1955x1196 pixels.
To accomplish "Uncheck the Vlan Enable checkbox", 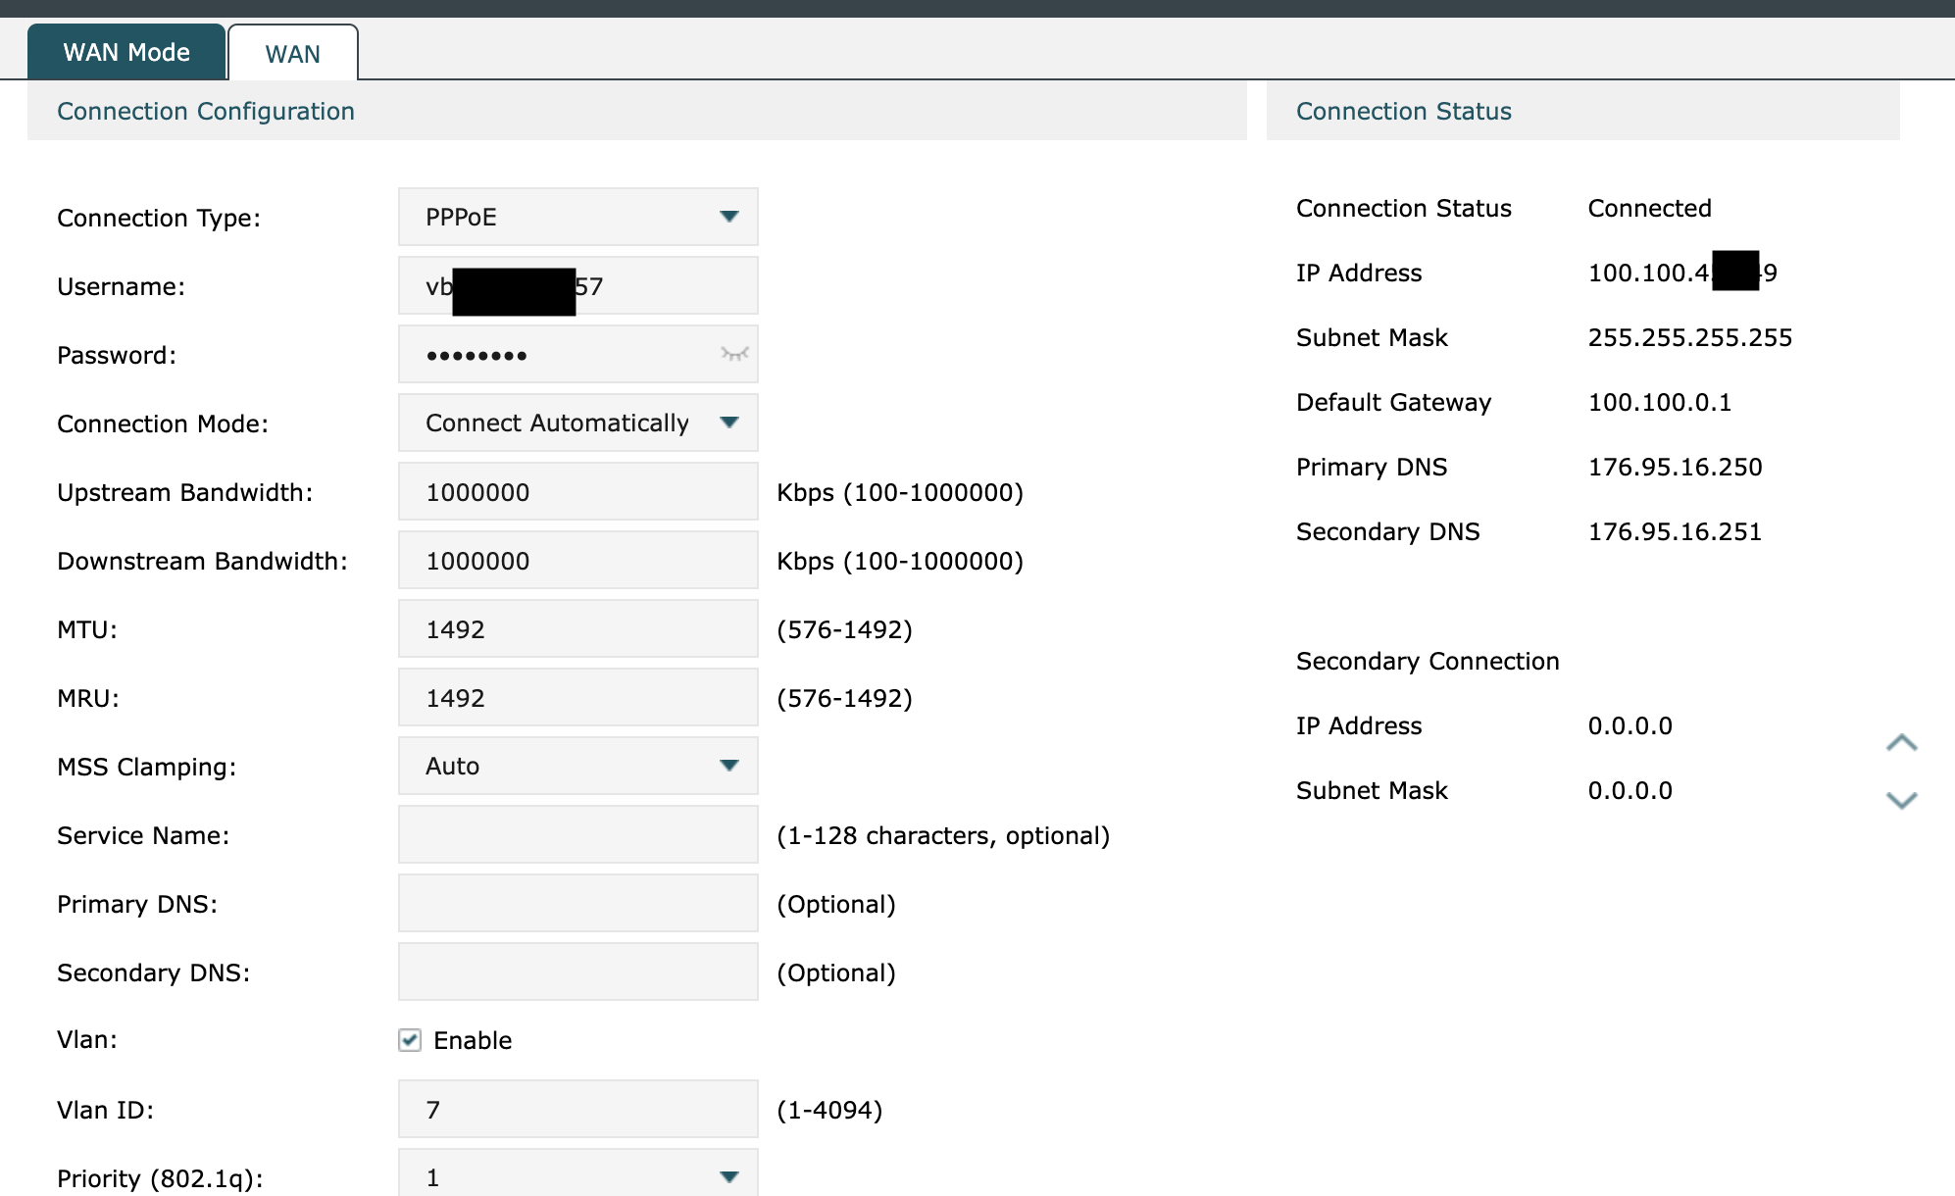I will pos(410,1040).
